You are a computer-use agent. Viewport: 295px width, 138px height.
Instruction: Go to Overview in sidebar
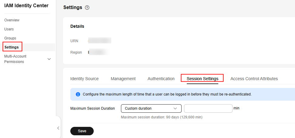(12, 20)
